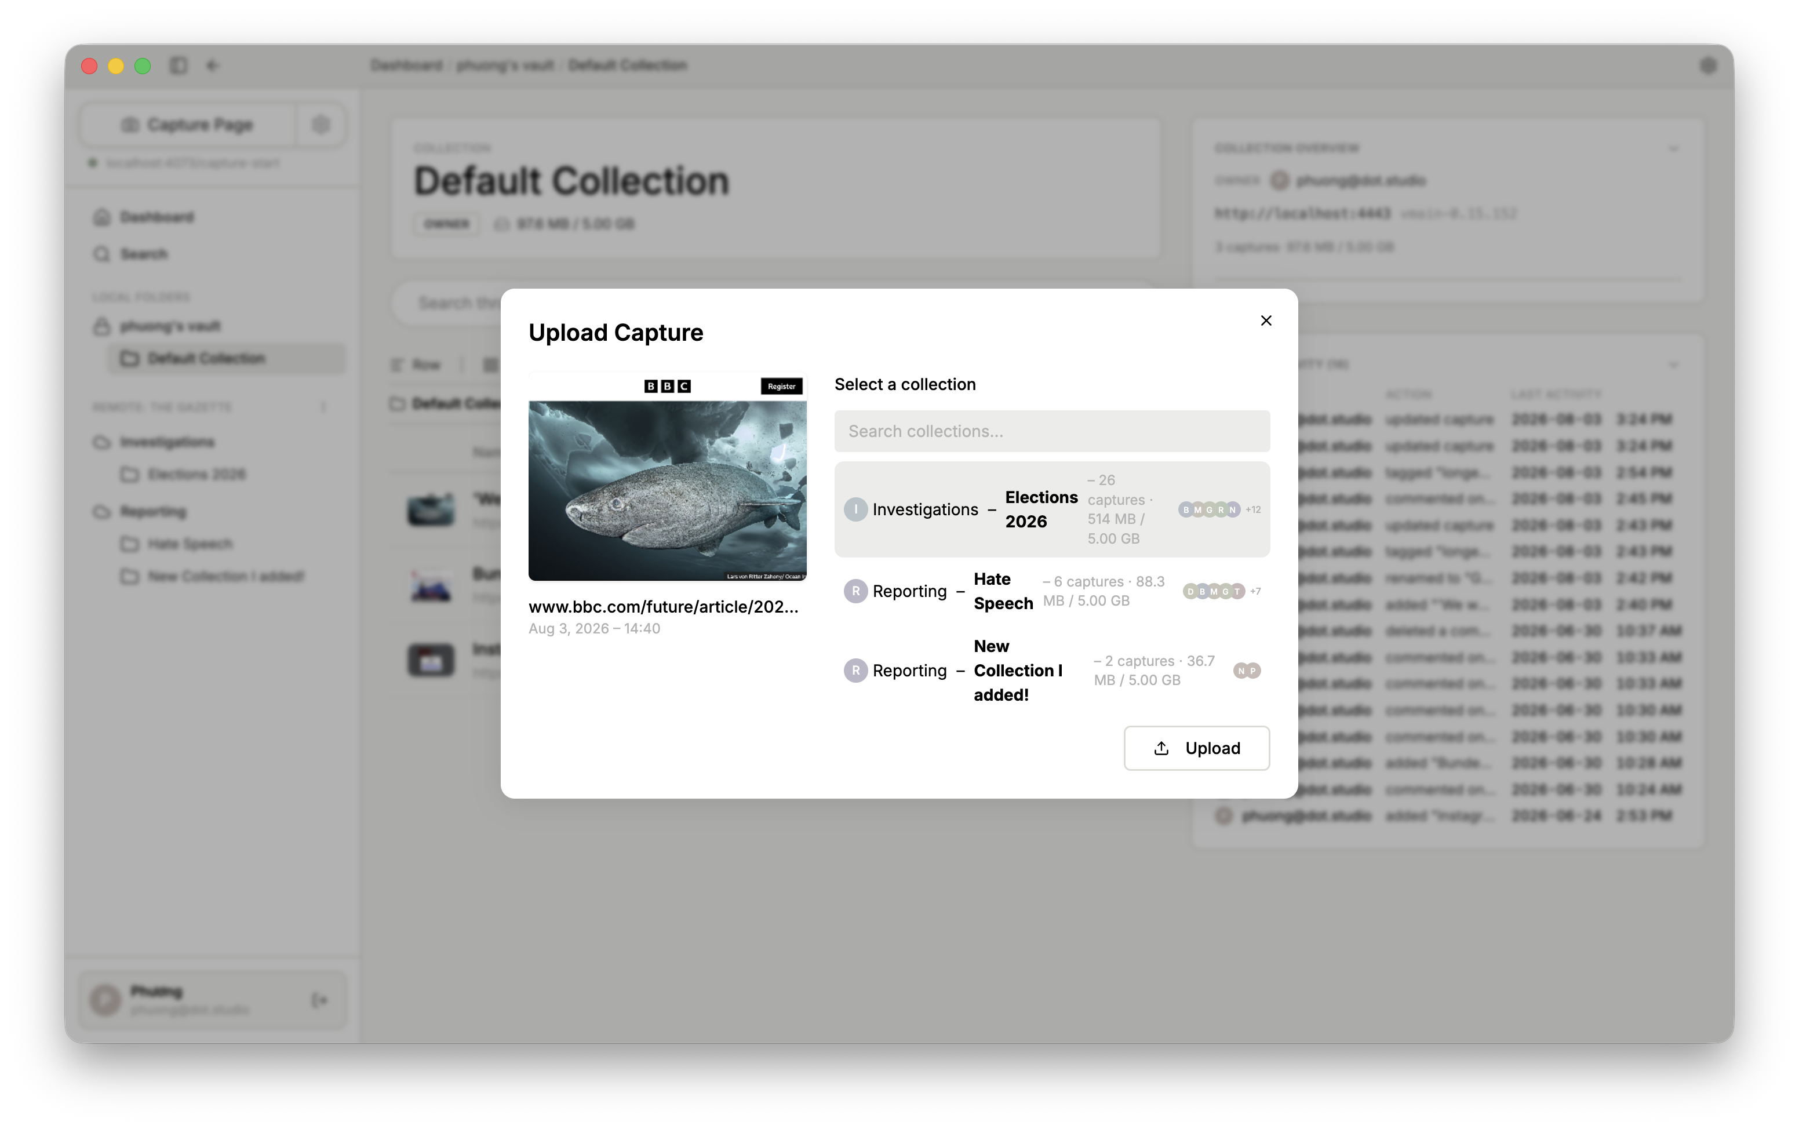Pick the New Collection I added! collection
1799x1129 pixels.
[1051, 671]
